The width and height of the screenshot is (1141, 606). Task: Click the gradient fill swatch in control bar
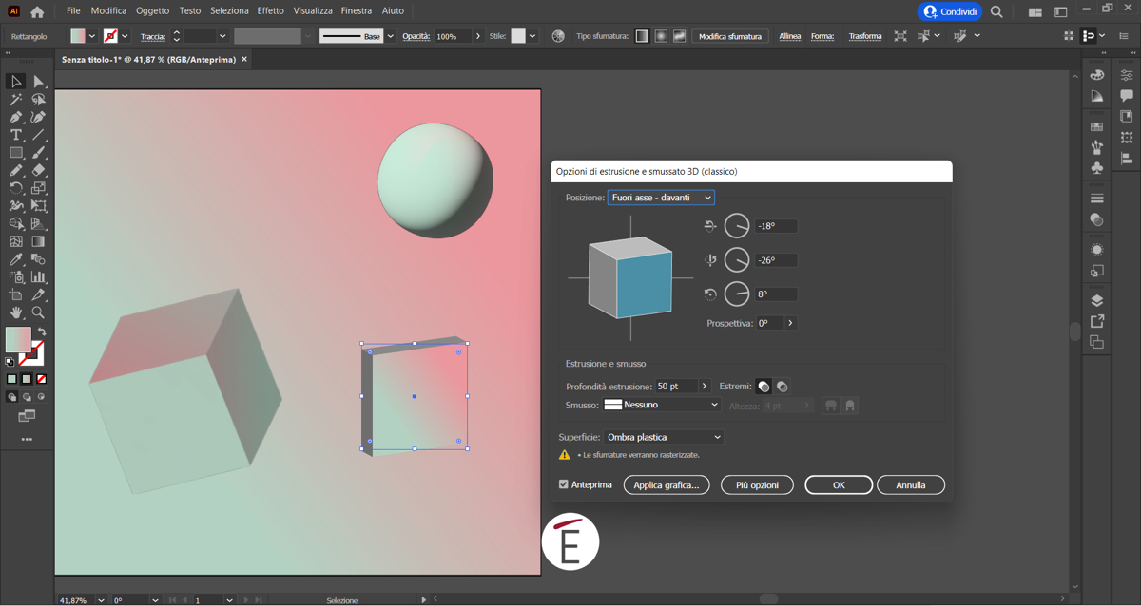[78, 36]
